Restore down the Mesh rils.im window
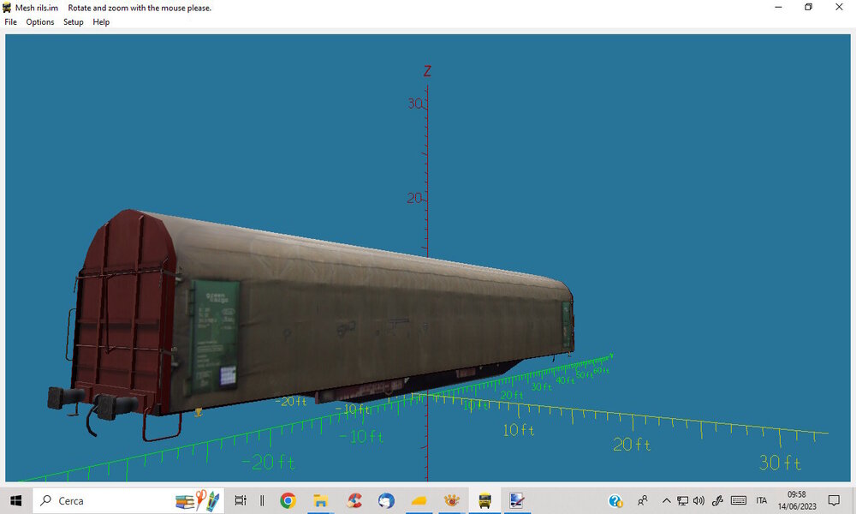 pos(809,7)
